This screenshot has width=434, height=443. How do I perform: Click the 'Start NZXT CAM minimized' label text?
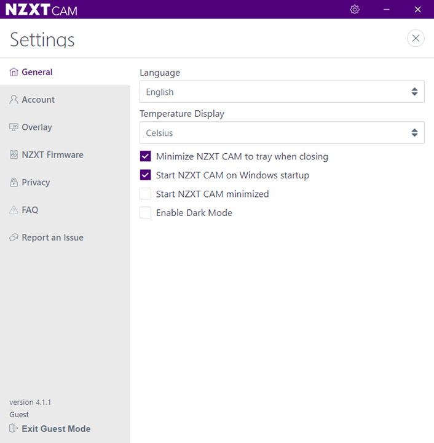pyautogui.click(x=213, y=194)
